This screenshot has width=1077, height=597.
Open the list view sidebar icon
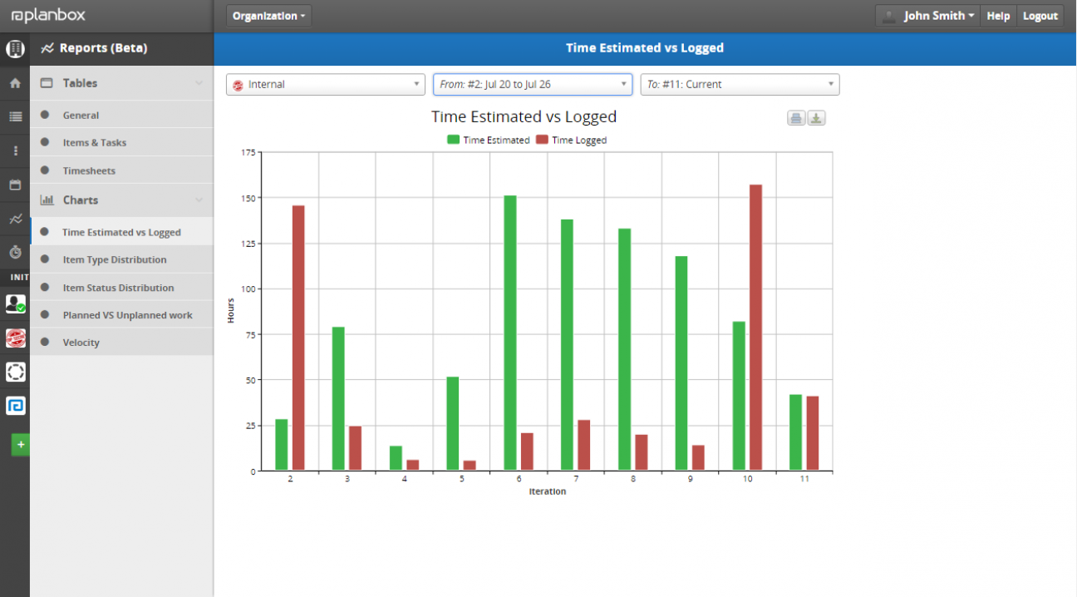(15, 116)
